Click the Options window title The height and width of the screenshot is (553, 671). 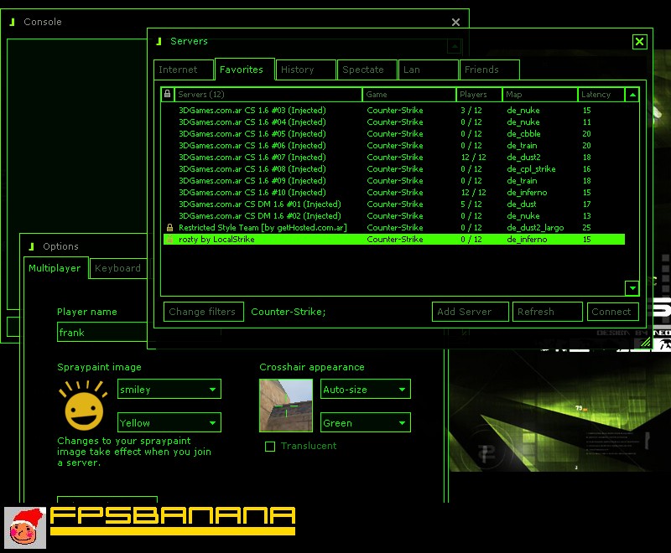(x=60, y=246)
